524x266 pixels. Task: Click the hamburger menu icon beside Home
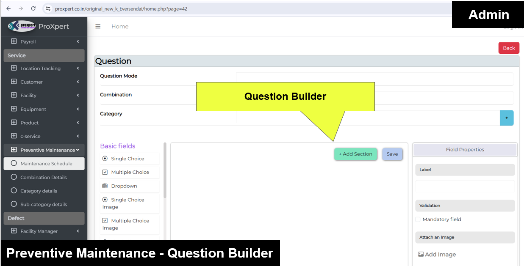coord(98,26)
